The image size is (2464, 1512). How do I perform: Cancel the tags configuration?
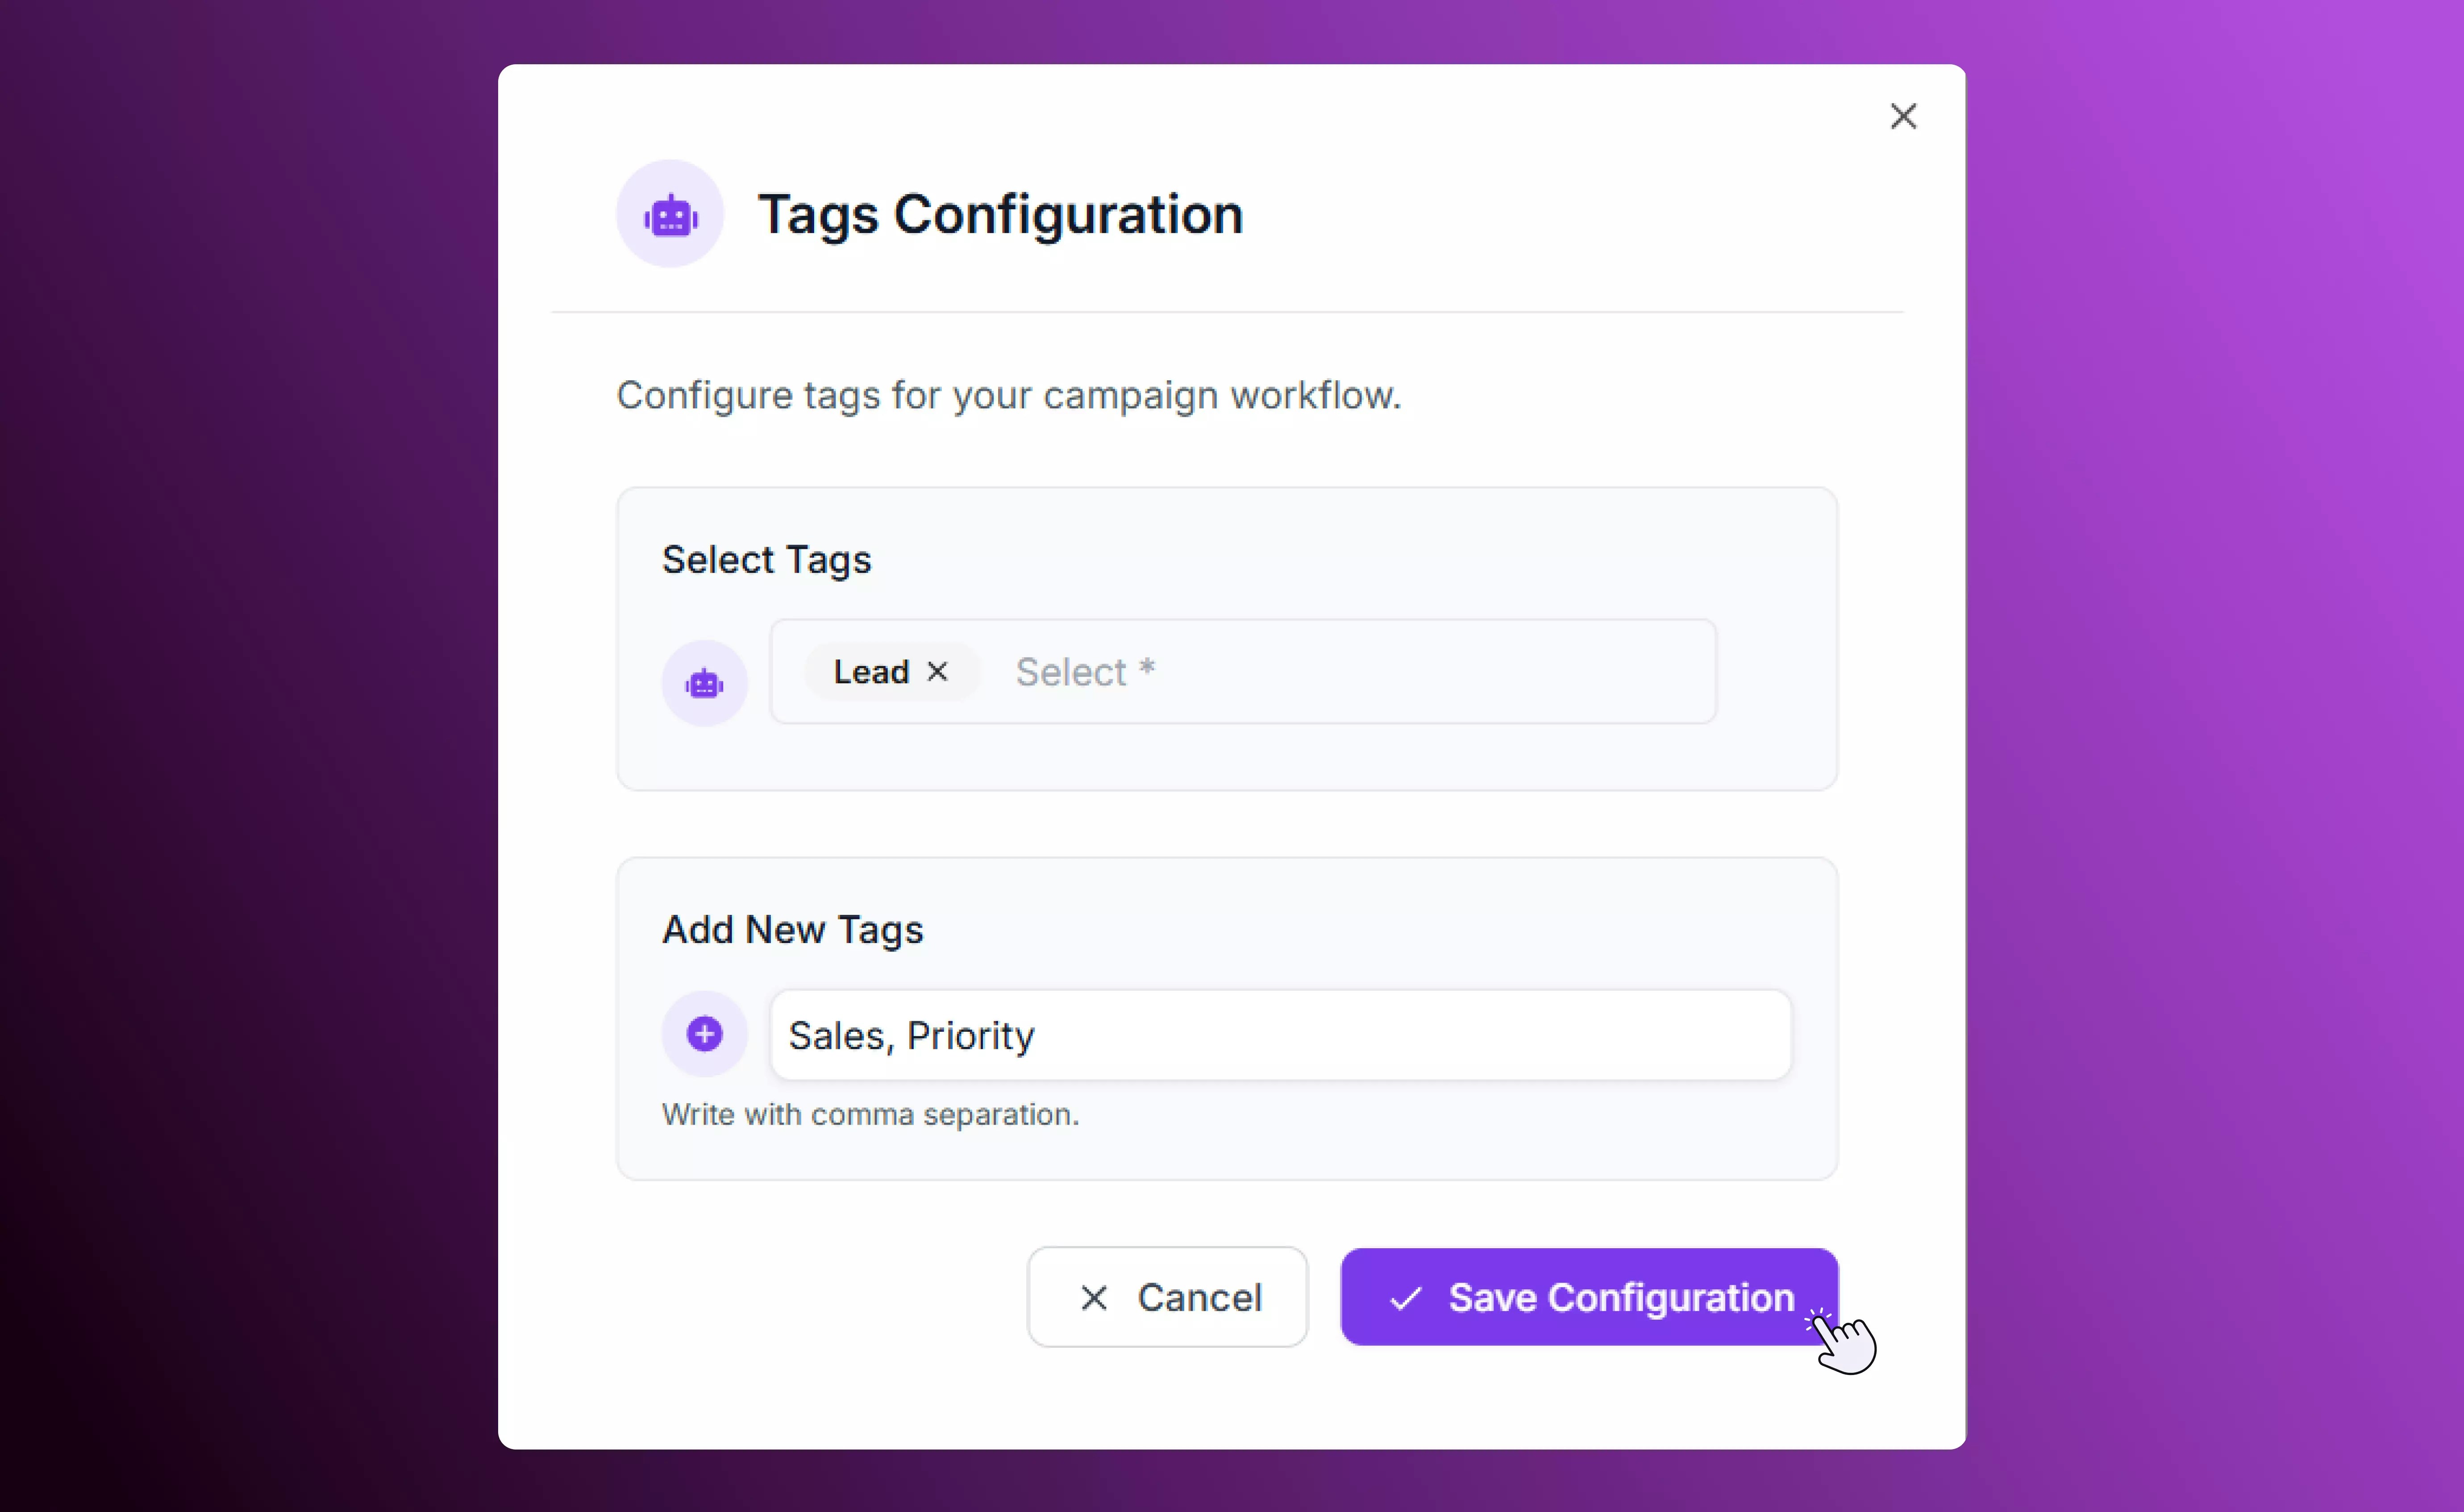point(1167,1297)
